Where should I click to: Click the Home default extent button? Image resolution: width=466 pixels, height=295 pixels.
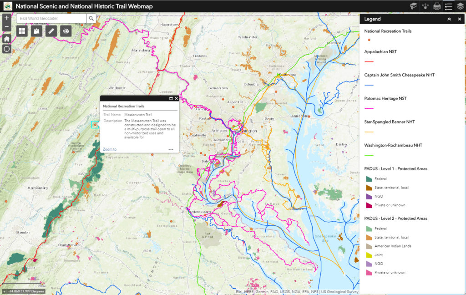click(6, 39)
